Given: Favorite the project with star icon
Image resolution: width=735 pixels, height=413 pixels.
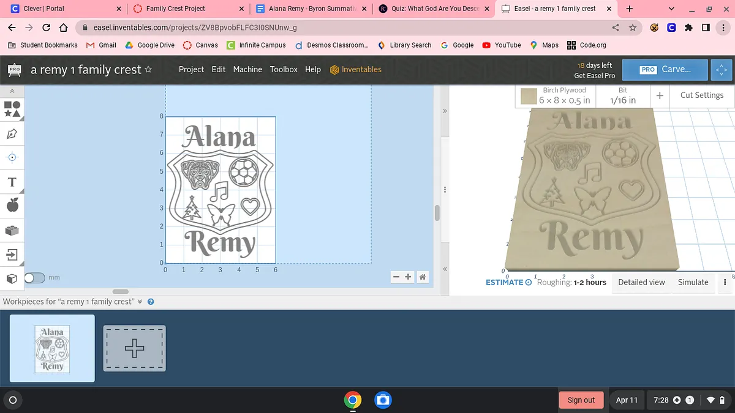Looking at the screenshot, I should pos(148,70).
